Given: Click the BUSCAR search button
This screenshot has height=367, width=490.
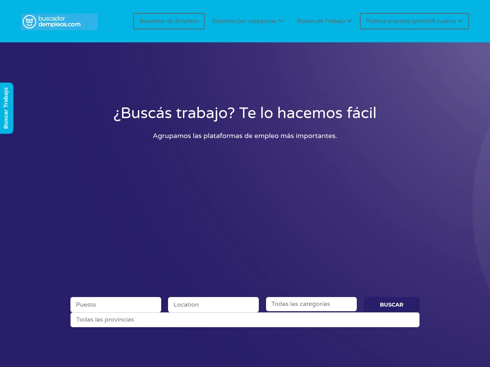Looking at the screenshot, I should coord(392,305).
